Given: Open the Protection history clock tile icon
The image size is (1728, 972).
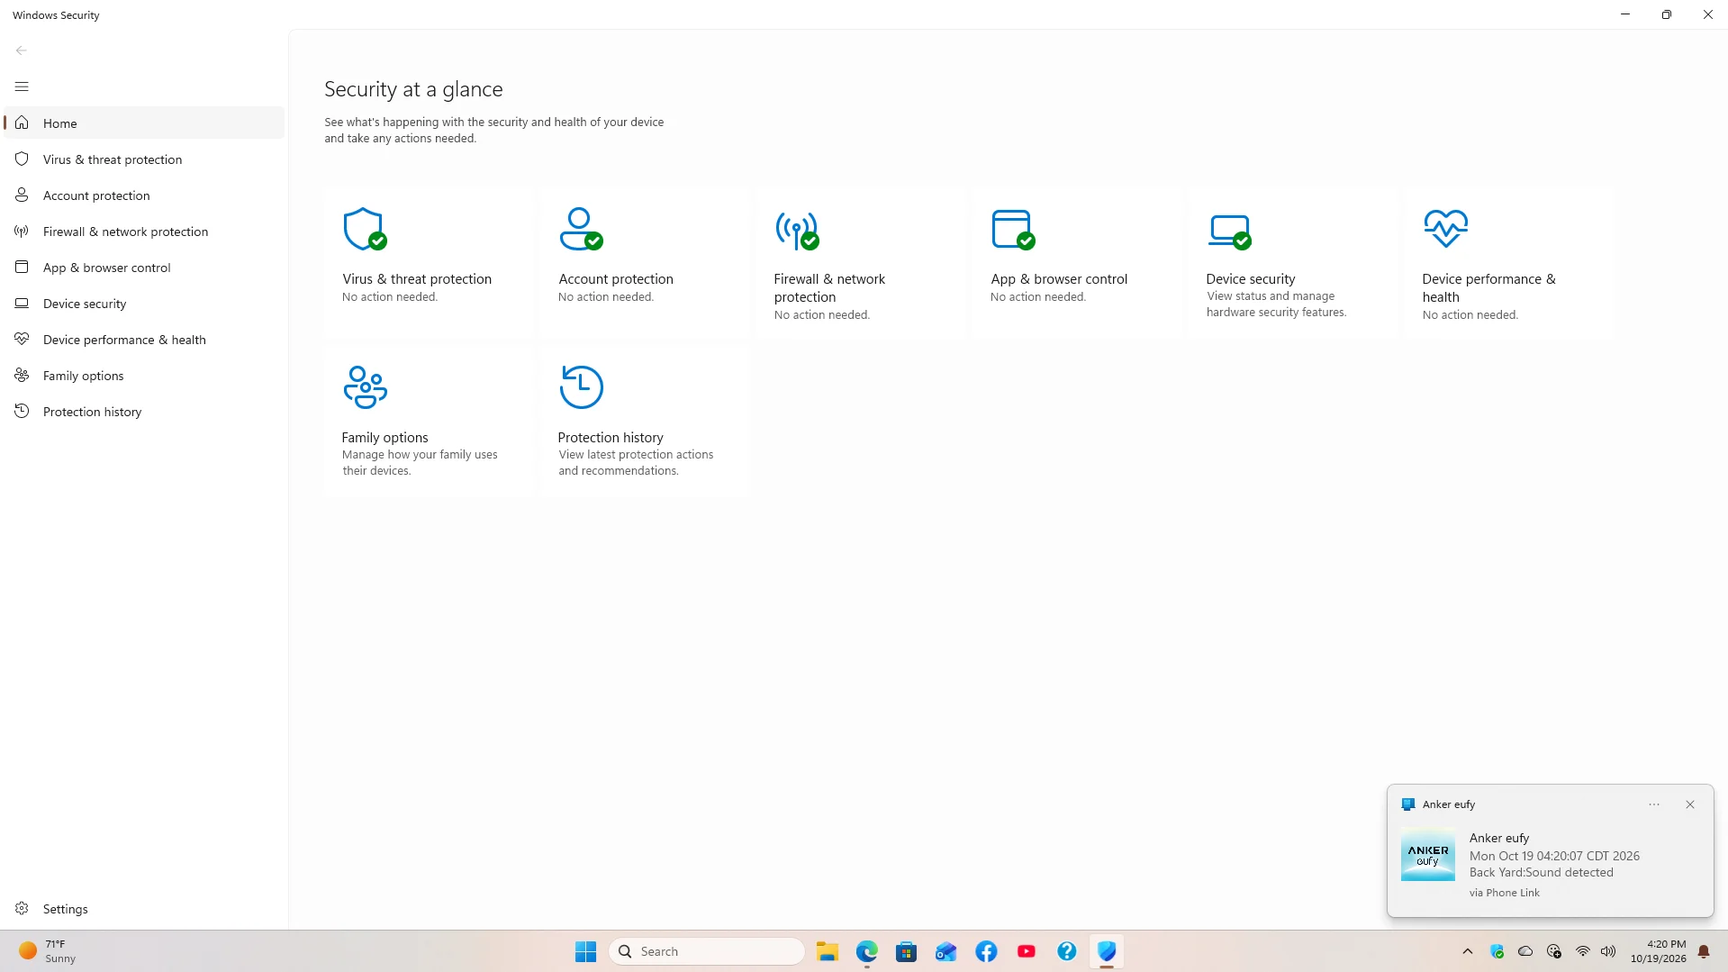Looking at the screenshot, I should click(x=581, y=387).
